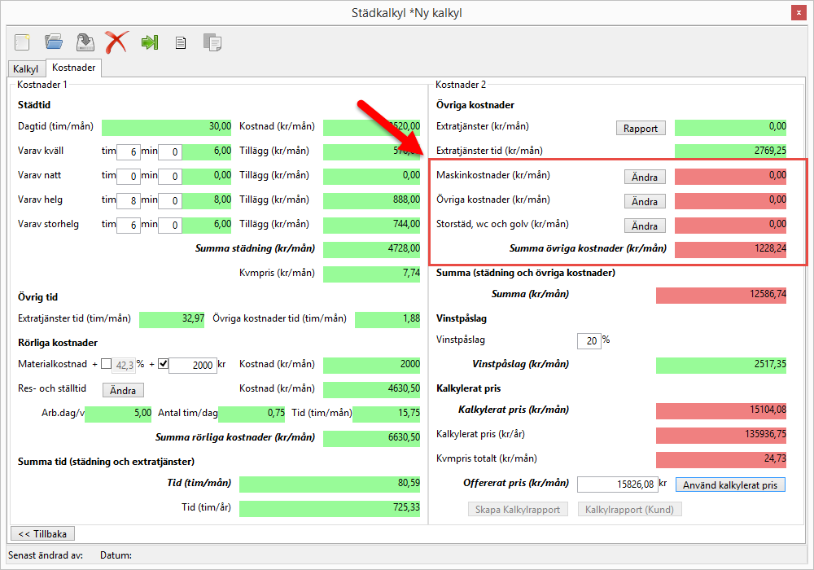This screenshot has height=570, width=814.
Task: Select the Kostnader tab
Action: (x=74, y=68)
